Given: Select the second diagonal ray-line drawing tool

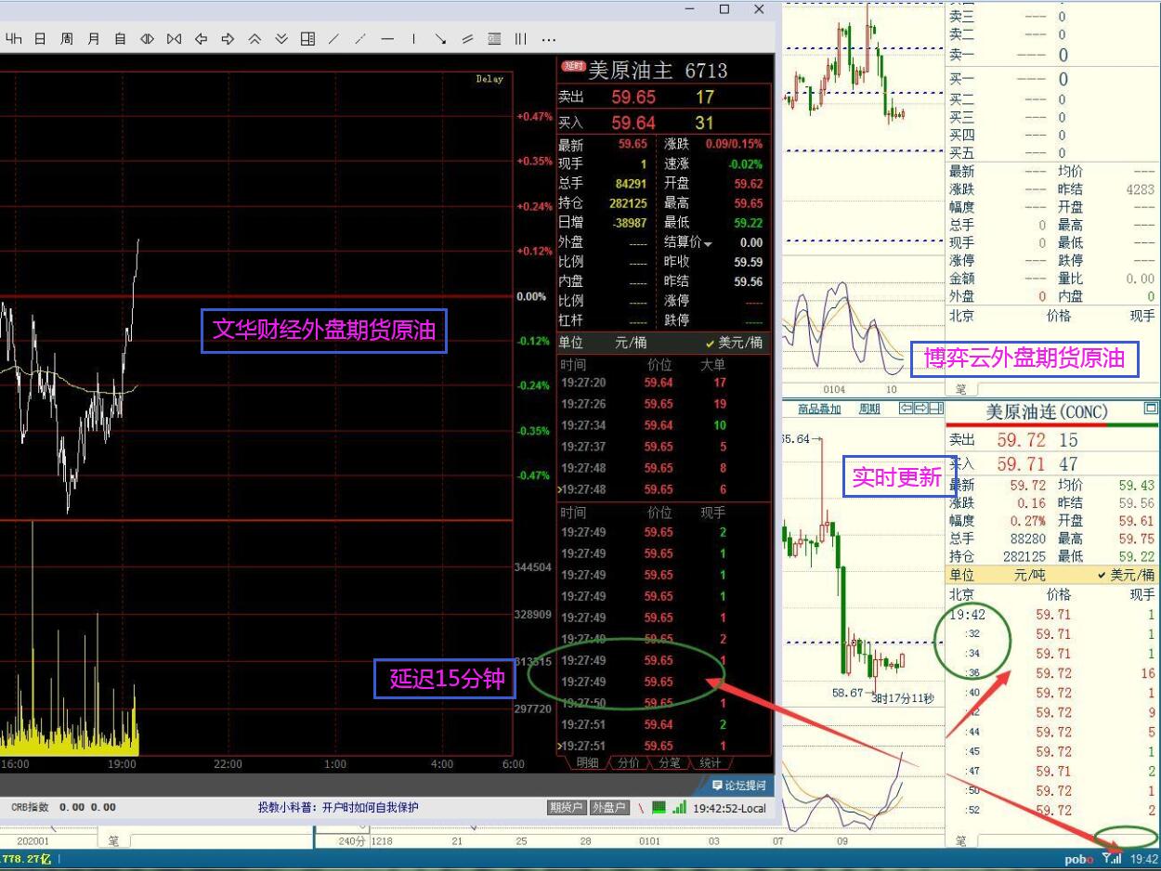Looking at the screenshot, I should click(x=360, y=39).
